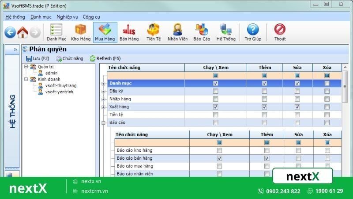Collapse the Báo cáo row
The image size is (353, 199).
point(104,122)
